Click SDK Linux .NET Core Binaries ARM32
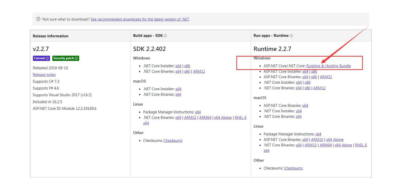The height and width of the screenshot is (178, 400). [x=190, y=118]
